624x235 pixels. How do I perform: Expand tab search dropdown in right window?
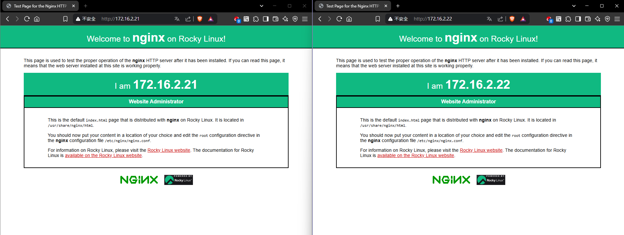(x=574, y=6)
